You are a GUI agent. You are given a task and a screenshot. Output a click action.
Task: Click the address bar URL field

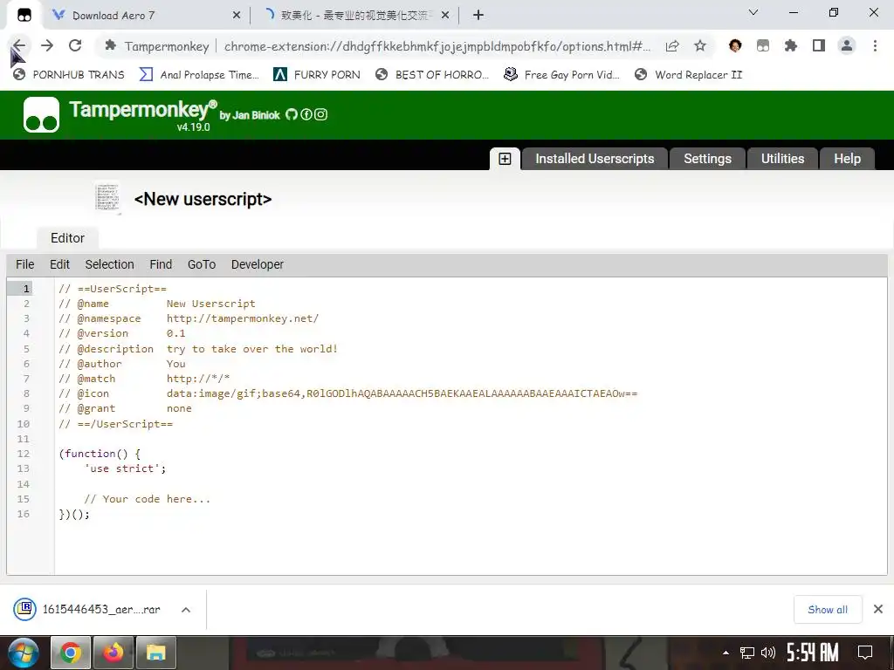437,46
